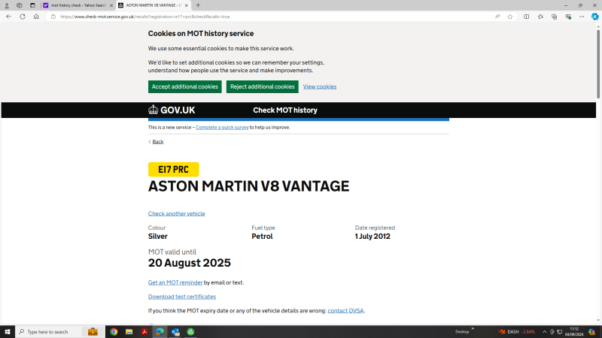Select the Aston Martin V8 Vantage tab

[154, 5]
